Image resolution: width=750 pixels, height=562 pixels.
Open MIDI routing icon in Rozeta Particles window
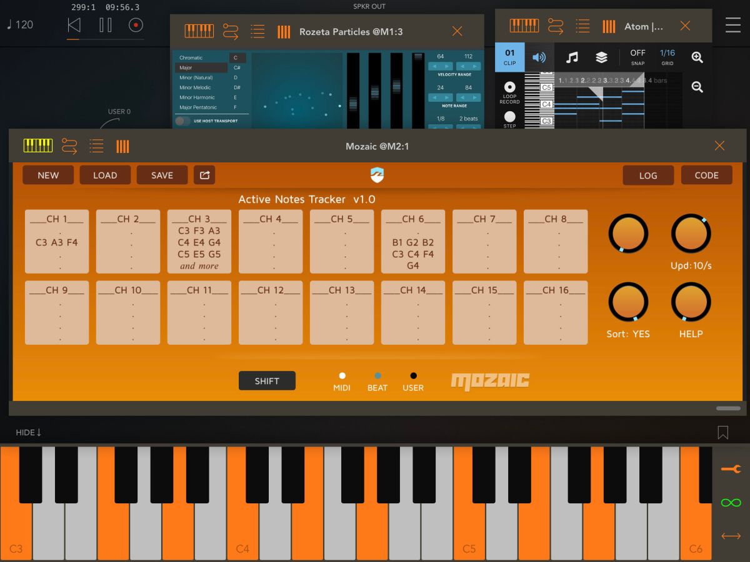coord(231,31)
